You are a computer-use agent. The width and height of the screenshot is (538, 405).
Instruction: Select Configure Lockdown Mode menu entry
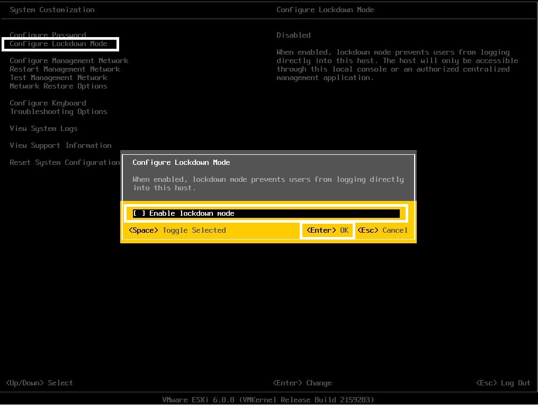coord(58,44)
